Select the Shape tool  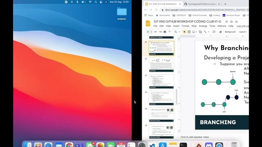[x=200, y=32]
